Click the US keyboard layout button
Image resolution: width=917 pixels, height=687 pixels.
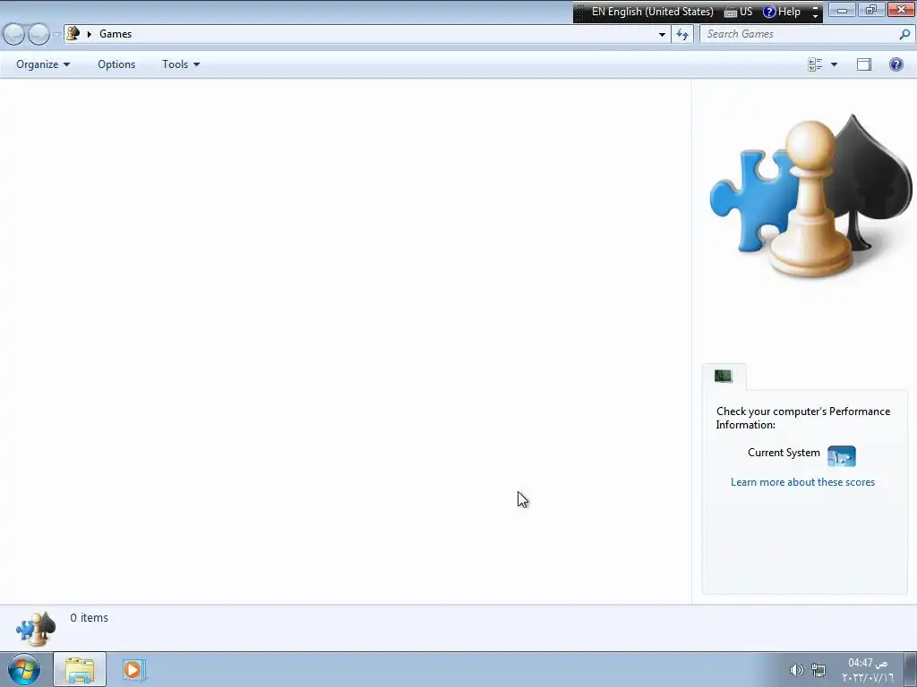[738, 12]
